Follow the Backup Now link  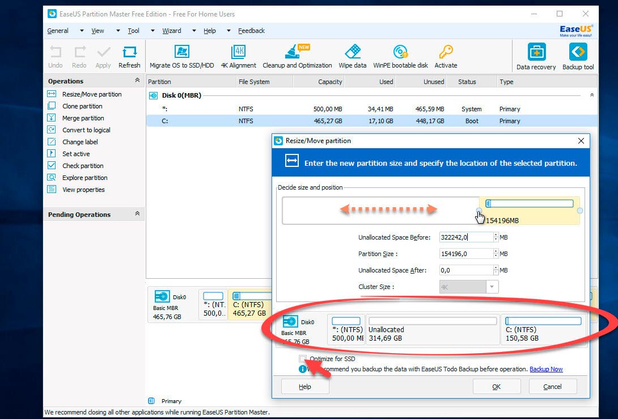(546, 369)
